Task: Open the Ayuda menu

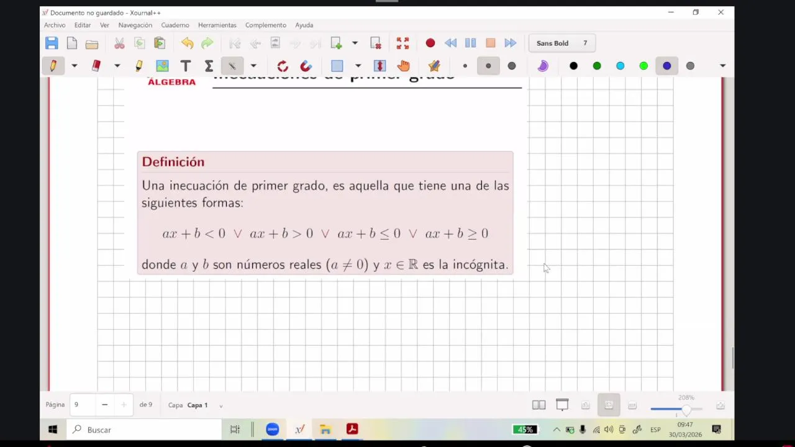Action: point(304,25)
